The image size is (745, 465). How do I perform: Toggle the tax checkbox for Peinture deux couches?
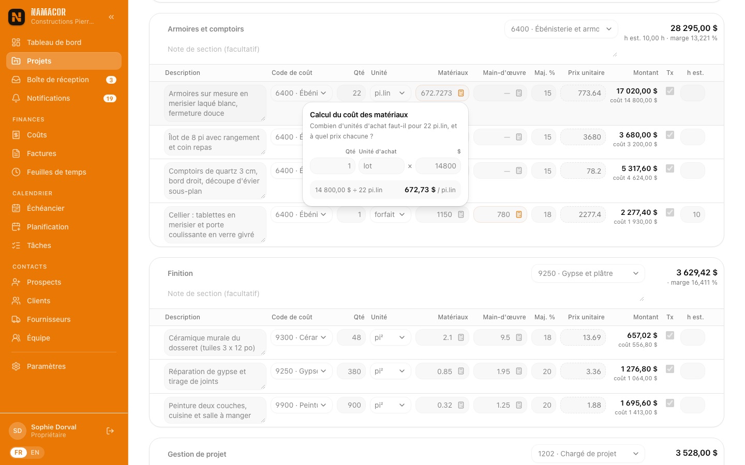(670, 403)
